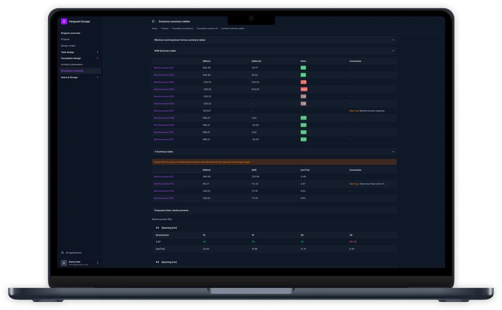Click the 83.02 value for R02

[255, 75]
